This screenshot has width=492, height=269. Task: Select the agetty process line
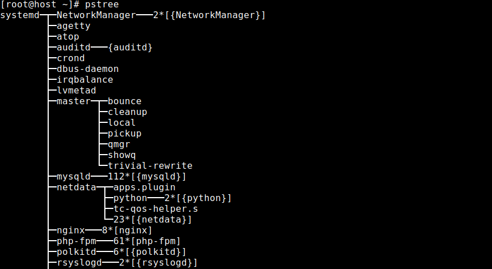point(74,26)
